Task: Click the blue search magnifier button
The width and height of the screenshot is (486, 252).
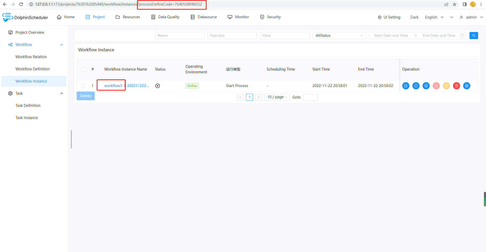Action: point(474,36)
